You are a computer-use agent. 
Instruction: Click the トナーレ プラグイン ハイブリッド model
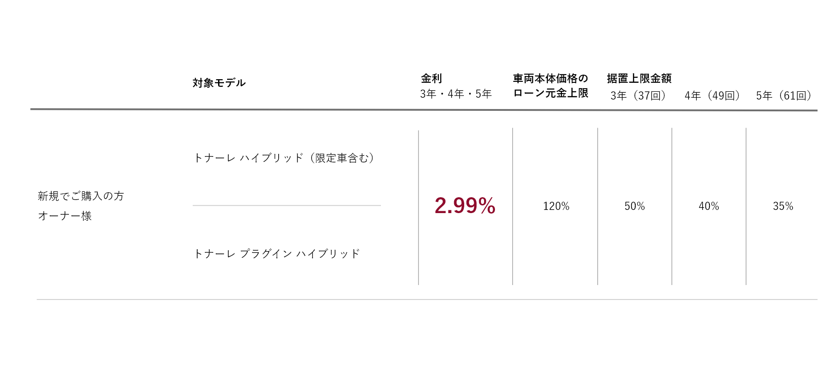pos(276,254)
